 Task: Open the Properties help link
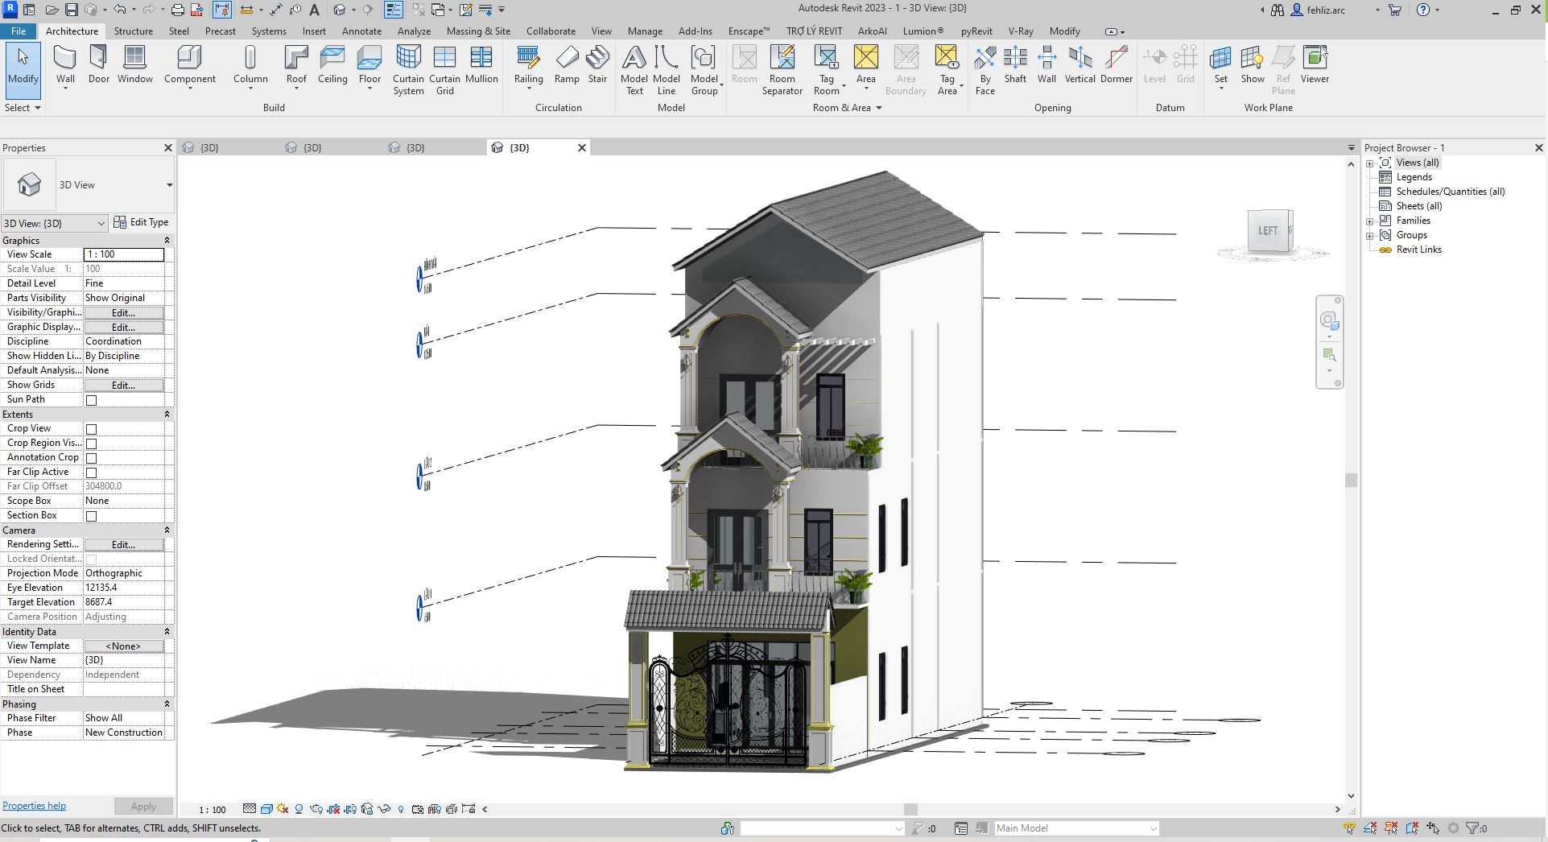34,806
